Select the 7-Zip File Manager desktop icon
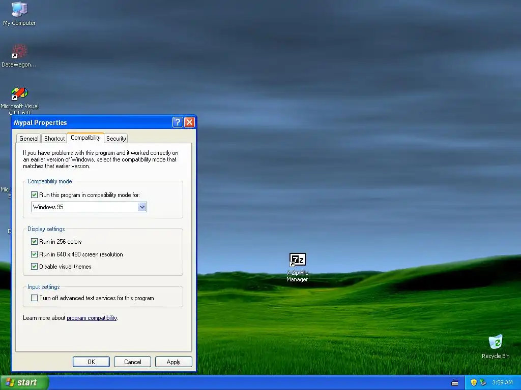Screen dimensions: 521x390 297,267
